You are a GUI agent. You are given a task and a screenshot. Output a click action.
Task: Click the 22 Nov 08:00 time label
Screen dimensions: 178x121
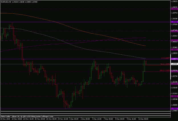pos(17,119)
